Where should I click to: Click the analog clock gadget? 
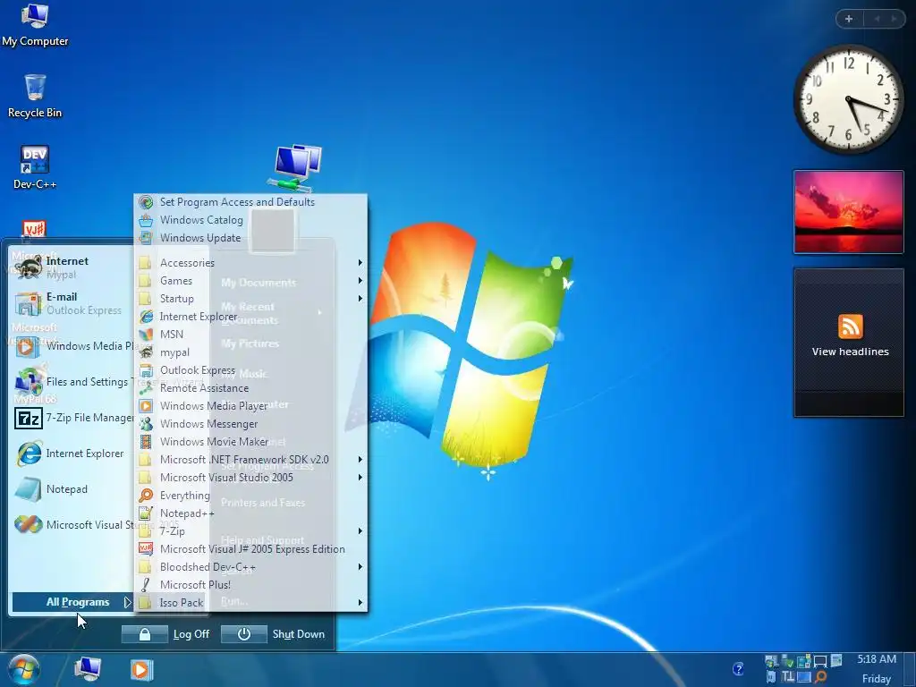[848, 99]
